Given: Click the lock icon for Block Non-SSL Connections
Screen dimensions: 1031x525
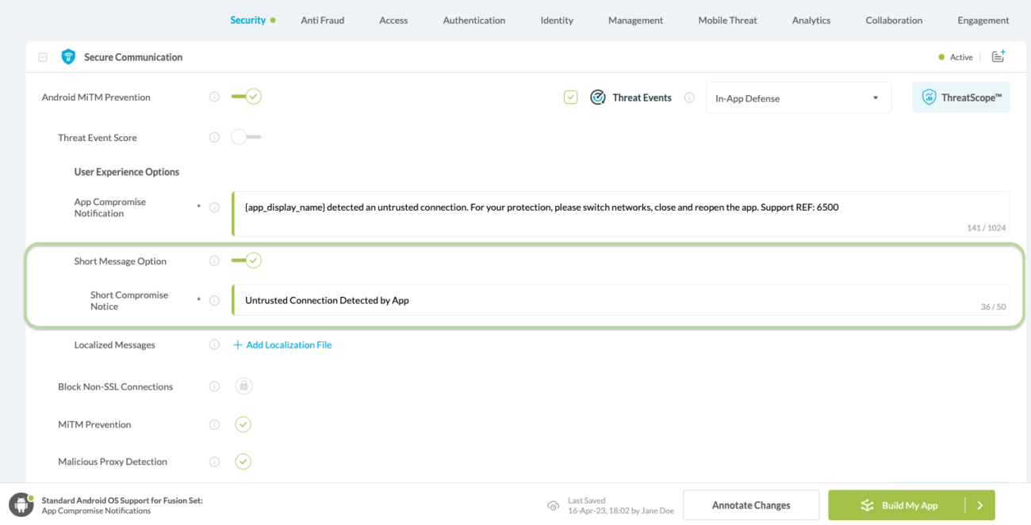Looking at the screenshot, I should 243,386.
